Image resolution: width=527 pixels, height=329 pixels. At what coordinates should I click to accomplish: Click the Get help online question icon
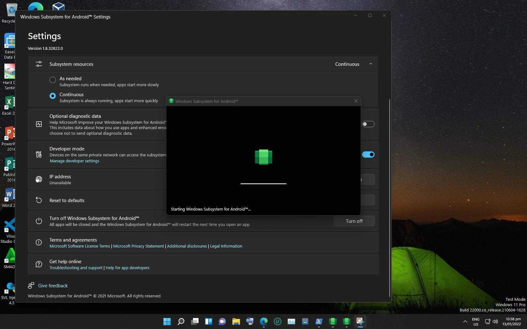click(x=39, y=264)
